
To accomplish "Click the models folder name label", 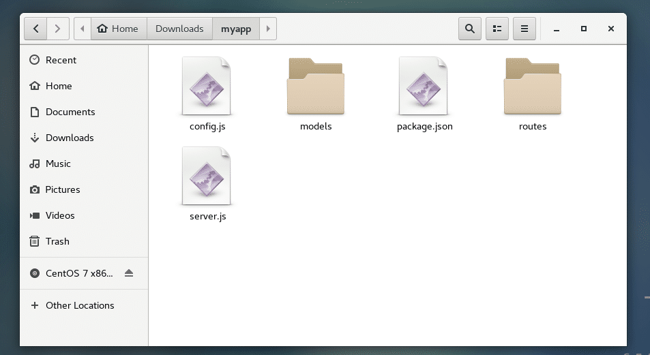I will pos(316,126).
